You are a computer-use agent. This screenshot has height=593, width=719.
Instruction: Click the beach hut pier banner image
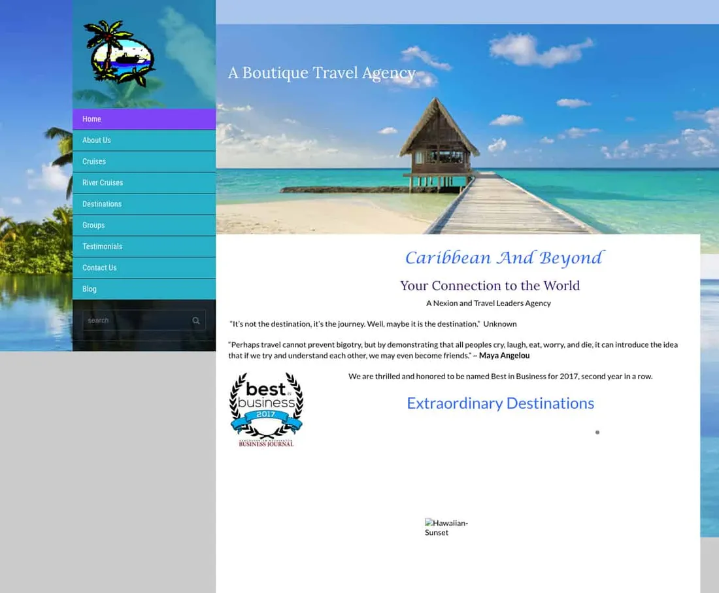pyautogui.click(x=467, y=129)
